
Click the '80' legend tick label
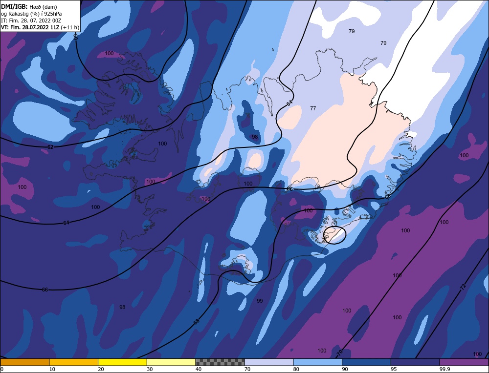click(x=296, y=369)
